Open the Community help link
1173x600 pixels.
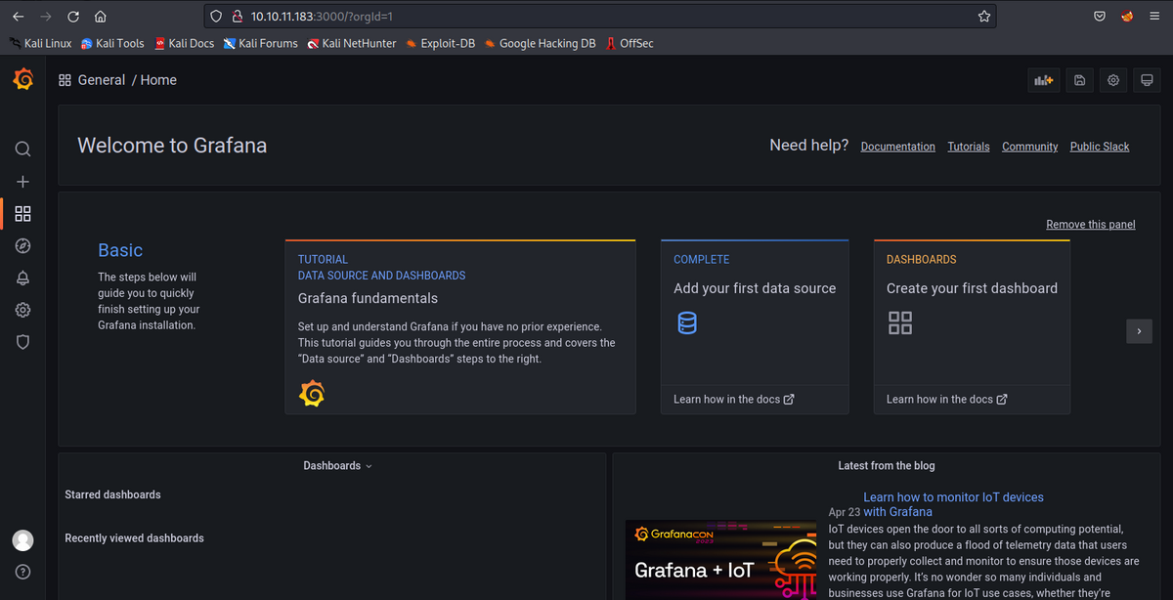tap(1029, 147)
